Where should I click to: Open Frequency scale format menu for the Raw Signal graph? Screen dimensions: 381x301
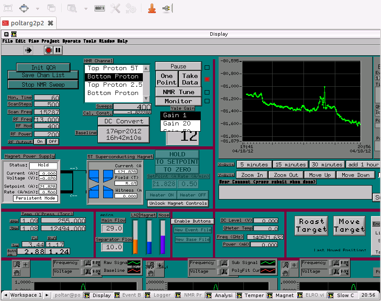96,263
